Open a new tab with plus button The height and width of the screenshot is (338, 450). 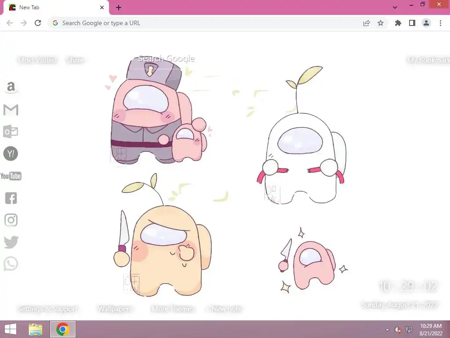pos(119,7)
